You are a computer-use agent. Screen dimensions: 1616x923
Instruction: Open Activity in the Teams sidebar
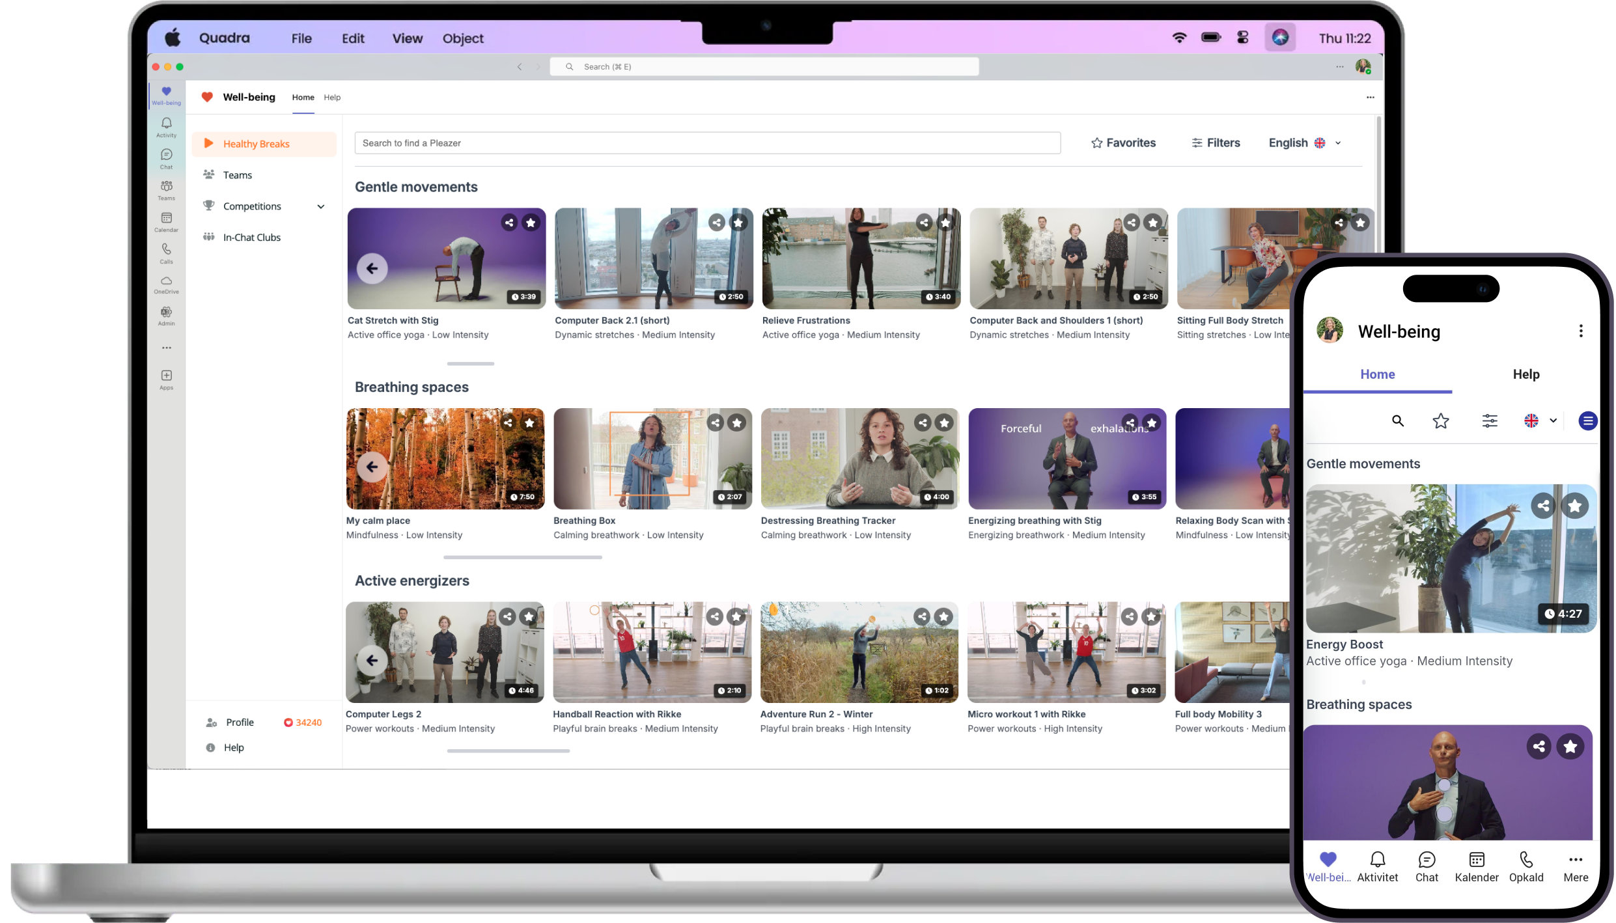coord(167,126)
